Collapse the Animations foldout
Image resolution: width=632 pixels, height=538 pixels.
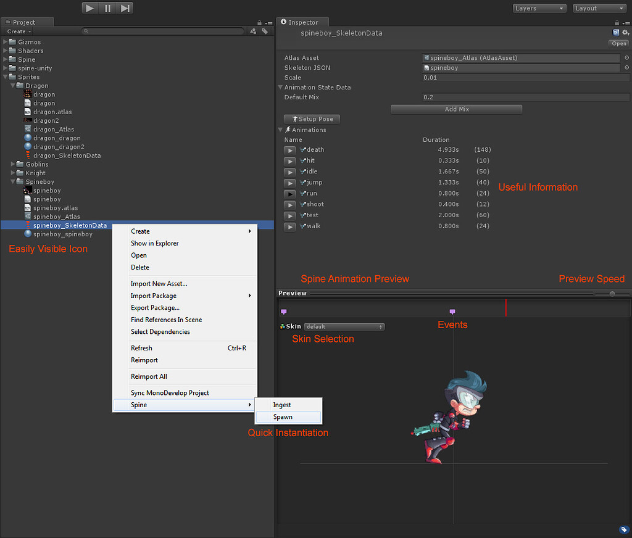tap(280, 130)
